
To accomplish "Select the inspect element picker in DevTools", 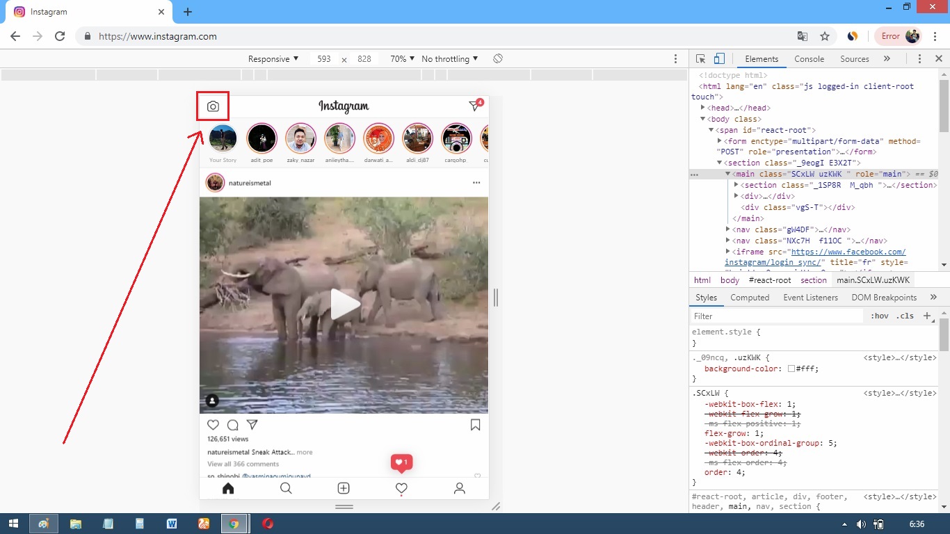I will pos(701,59).
